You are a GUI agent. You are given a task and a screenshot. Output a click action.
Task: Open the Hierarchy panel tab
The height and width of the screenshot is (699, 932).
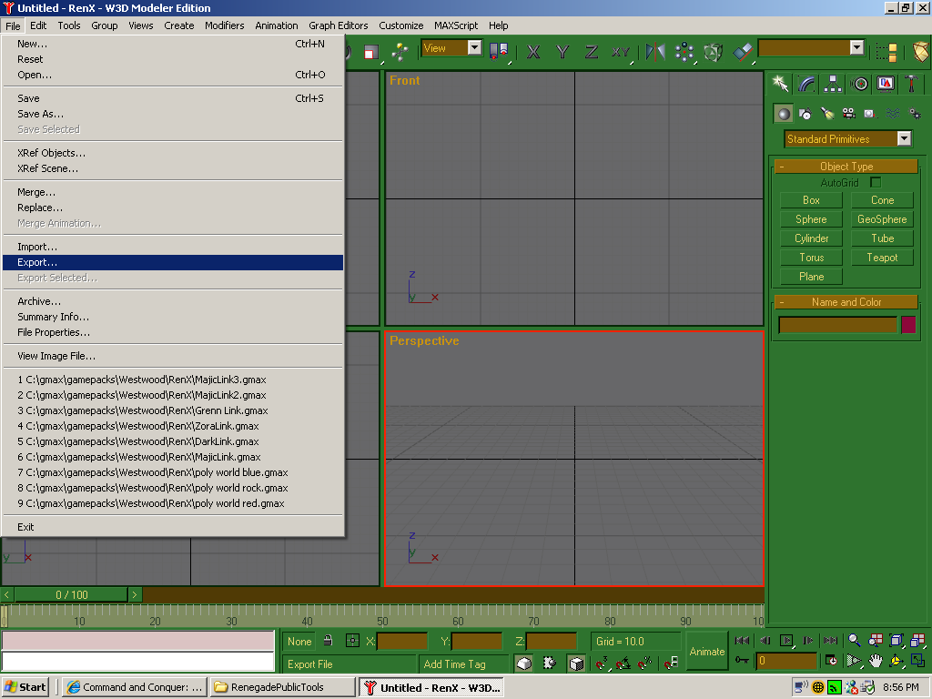(x=833, y=84)
